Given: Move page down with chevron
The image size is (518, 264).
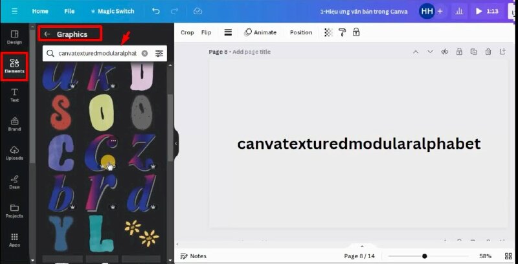Looking at the screenshot, I should 430,52.
